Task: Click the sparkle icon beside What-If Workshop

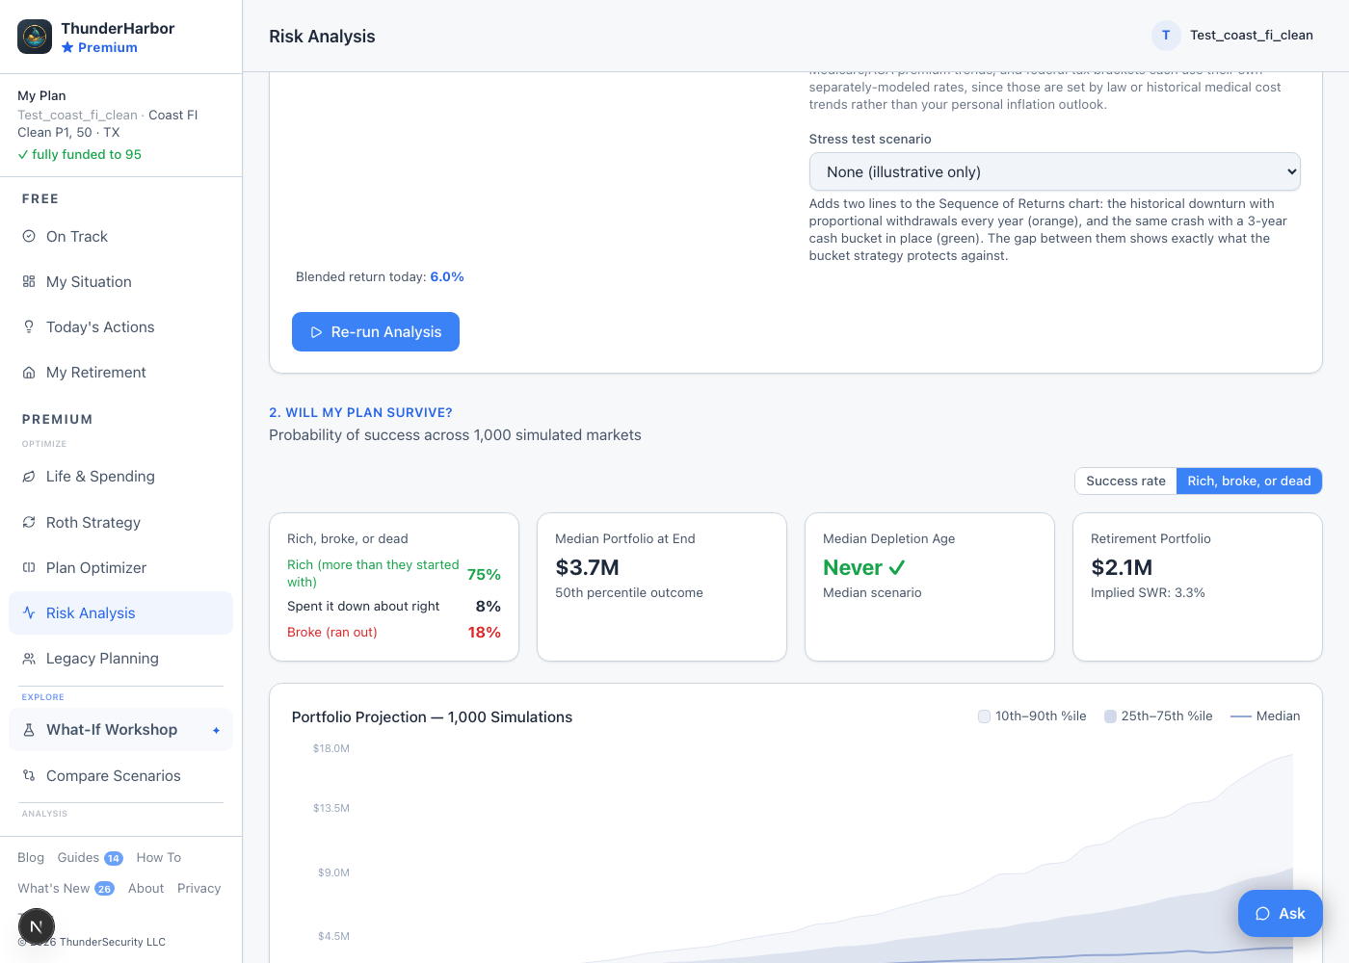Action: (x=216, y=730)
